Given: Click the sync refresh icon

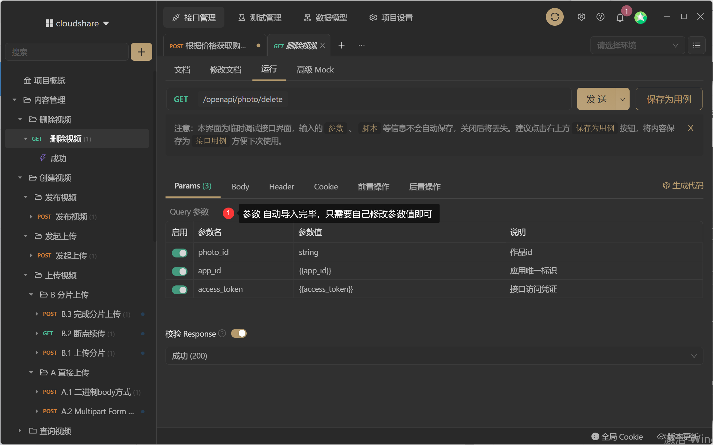Looking at the screenshot, I should tap(554, 17).
